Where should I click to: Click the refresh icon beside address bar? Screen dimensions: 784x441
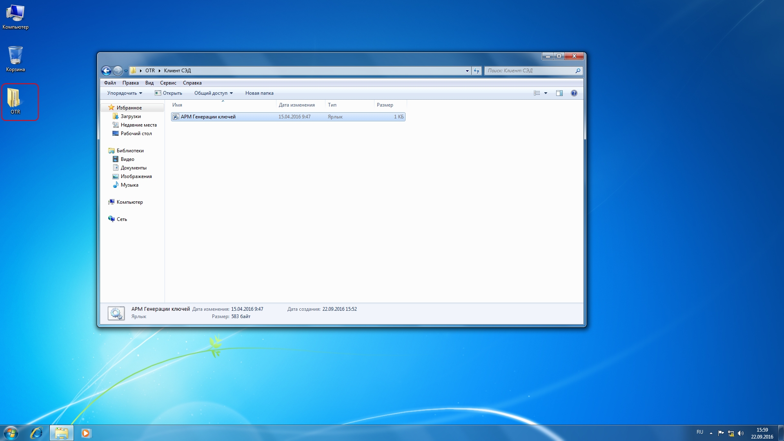477,71
